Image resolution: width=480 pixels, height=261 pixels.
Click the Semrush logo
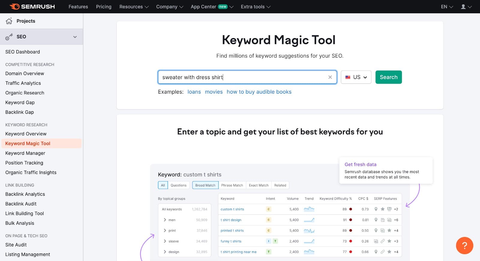32,7
